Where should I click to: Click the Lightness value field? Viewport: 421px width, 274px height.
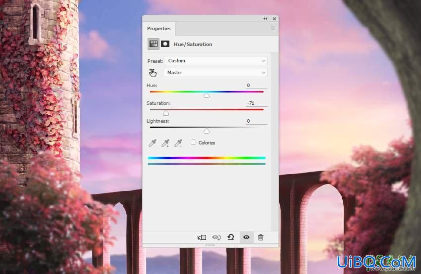click(x=257, y=121)
